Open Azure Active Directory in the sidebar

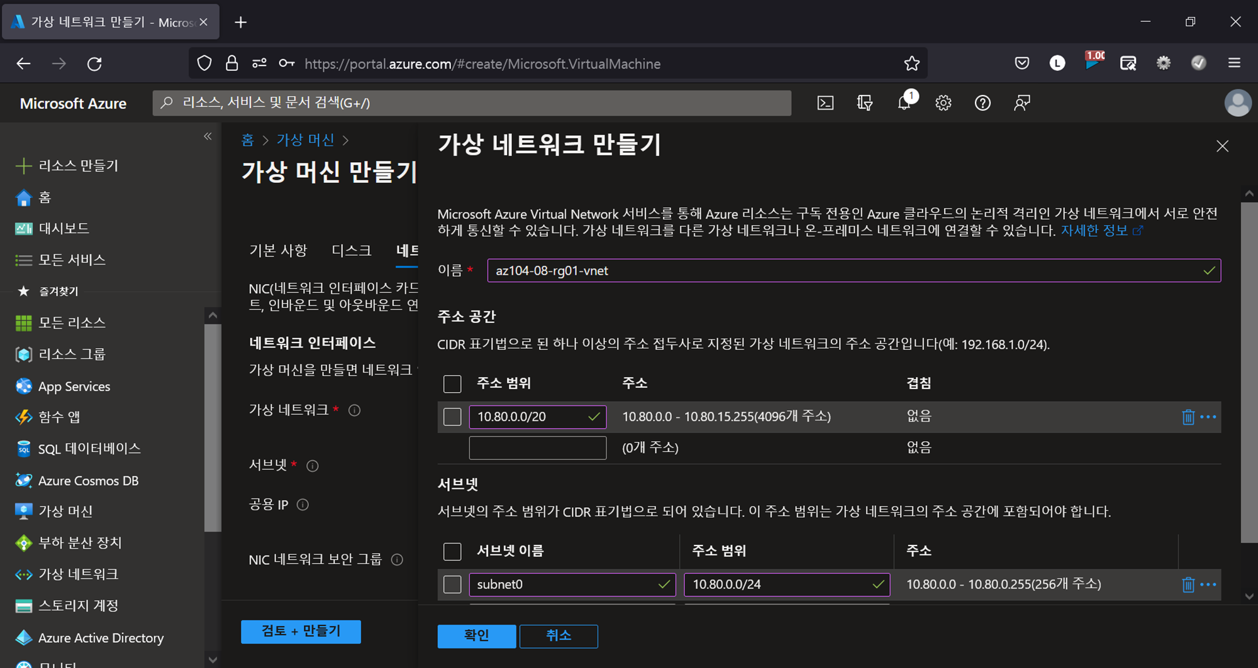[x=89, y=638]
